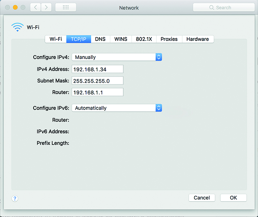Click the back navigation arrow
The image size is (258, 217).
[x=35, y=7]
